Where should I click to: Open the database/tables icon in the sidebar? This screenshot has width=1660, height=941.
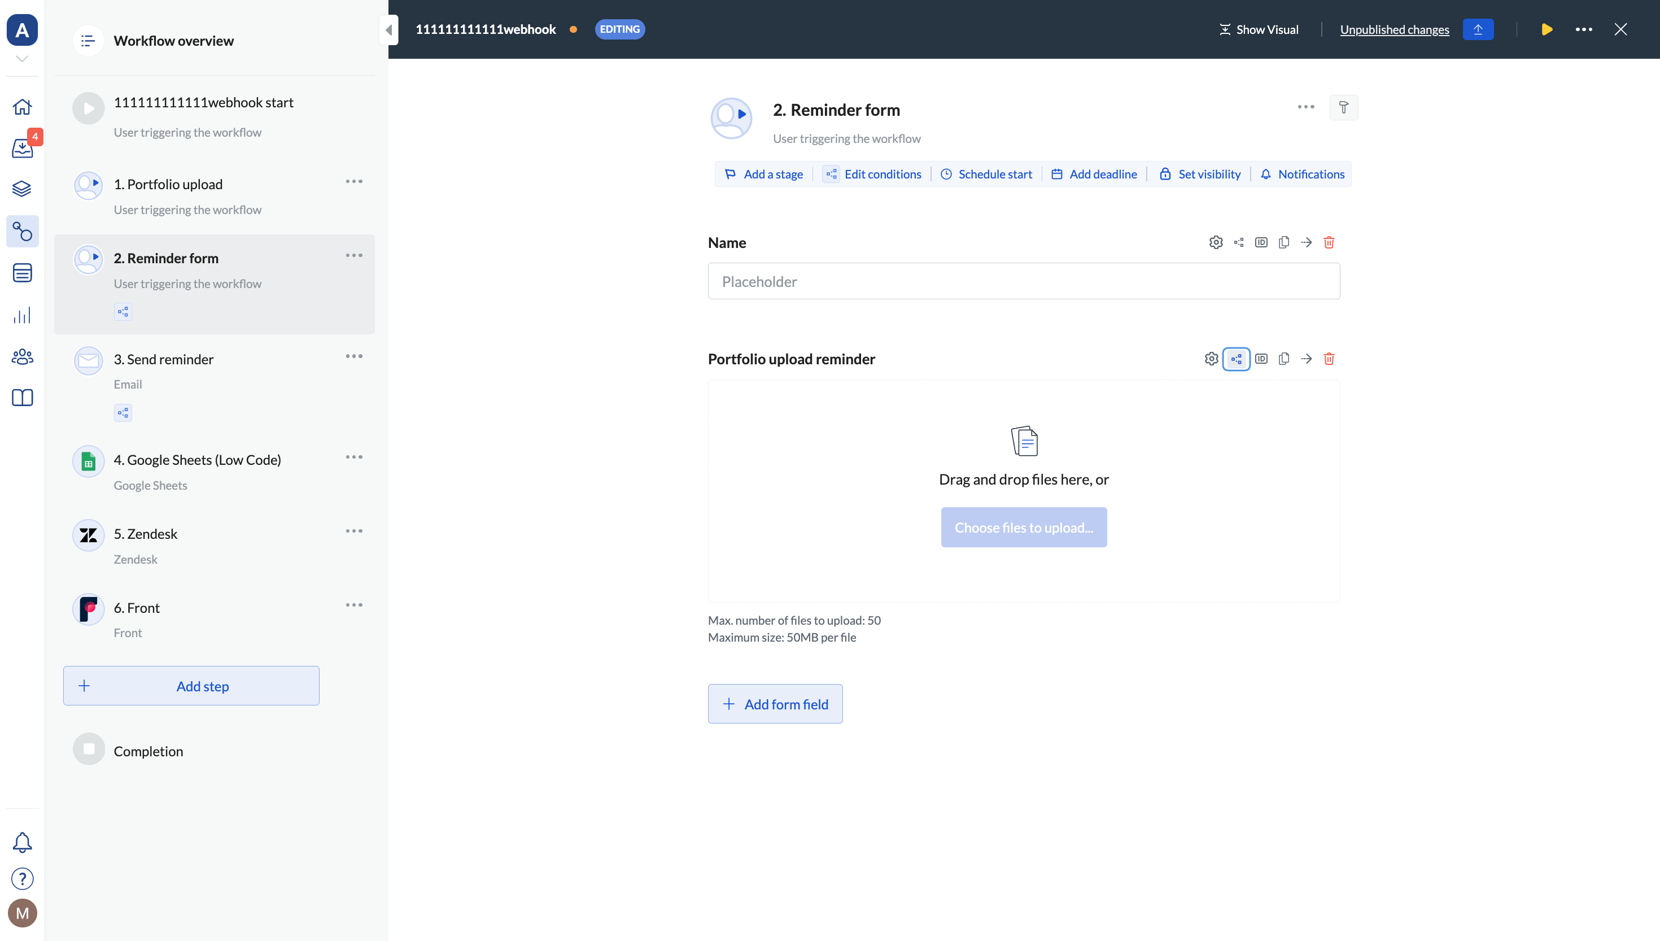(22, 272)
